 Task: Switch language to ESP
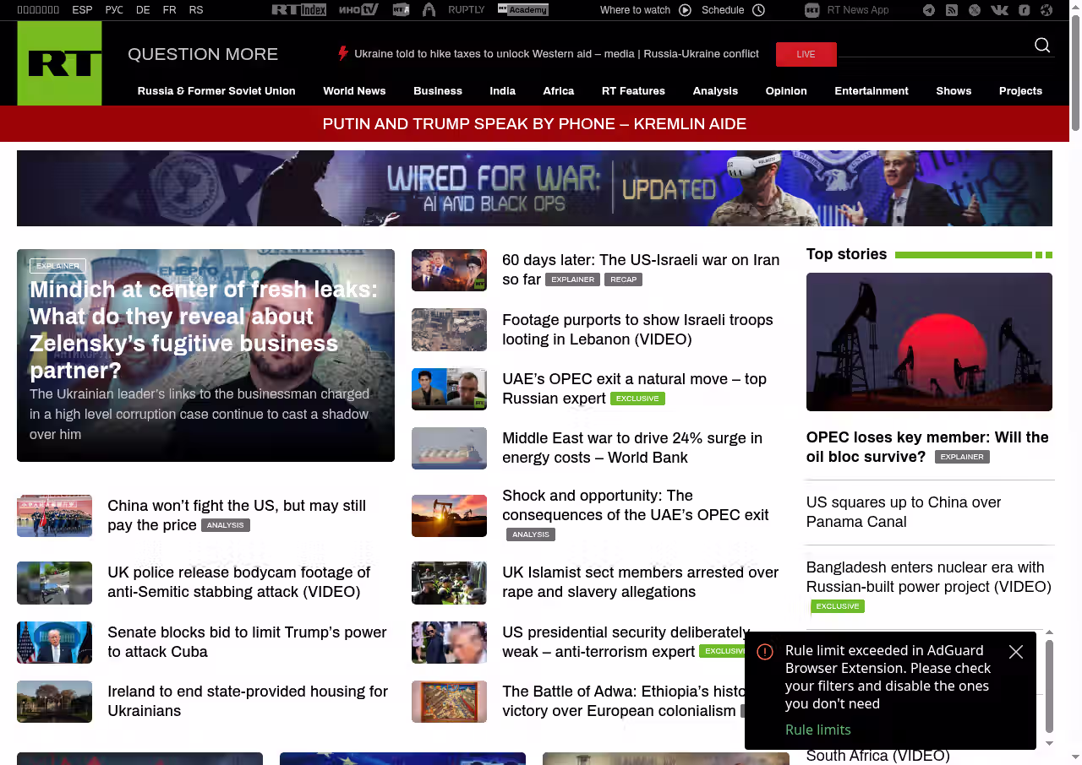click(82, 10)
